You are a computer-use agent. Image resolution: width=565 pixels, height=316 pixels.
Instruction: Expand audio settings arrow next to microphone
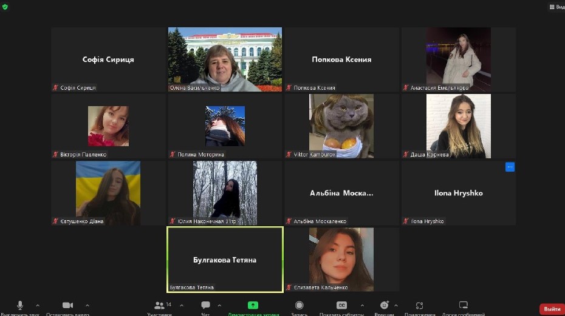(x=38, y=306)
